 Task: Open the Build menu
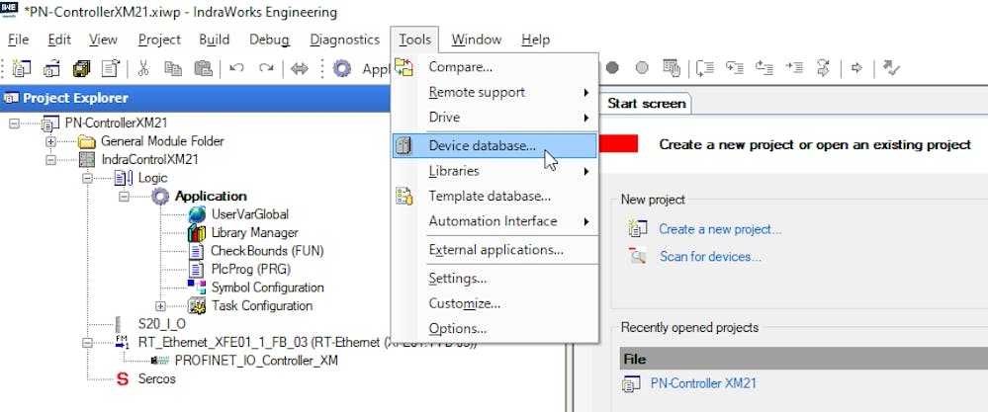pyautogui.click(x=215, y=40)
